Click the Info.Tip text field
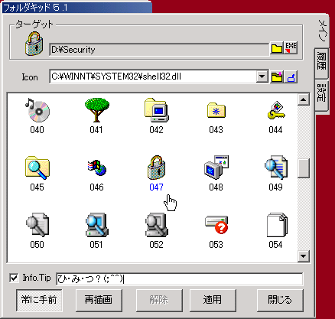The height and width of the screenshot is (319, 335). coord(180,279)
